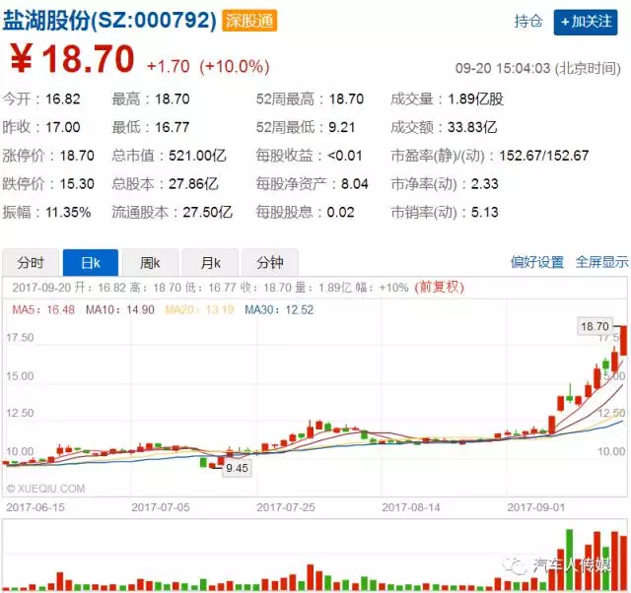Click the 昨收 value 17.00
The image size is (631, 593).
point(63,127)
